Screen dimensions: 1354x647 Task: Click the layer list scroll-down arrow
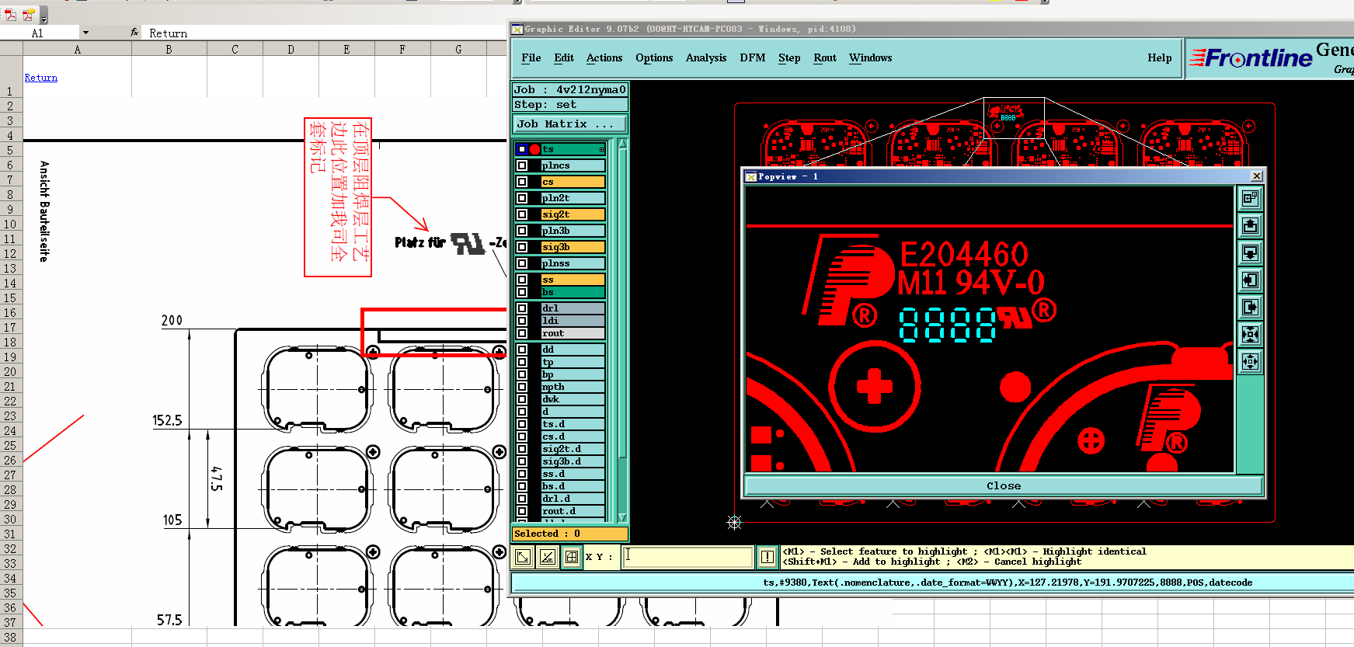tap(622, 517)
